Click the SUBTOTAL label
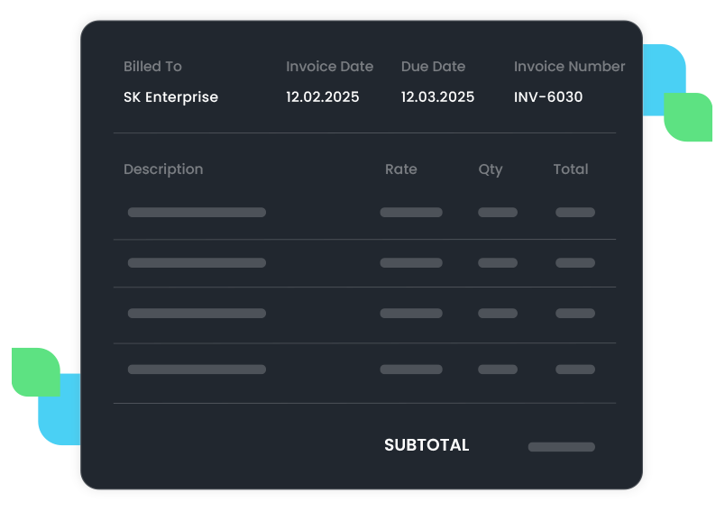 (x=427, y=445)
